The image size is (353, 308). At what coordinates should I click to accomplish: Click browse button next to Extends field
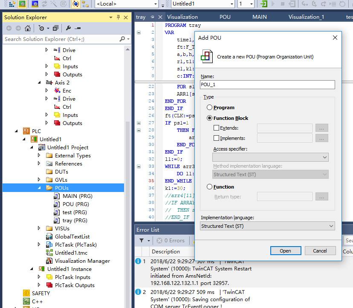321,128
